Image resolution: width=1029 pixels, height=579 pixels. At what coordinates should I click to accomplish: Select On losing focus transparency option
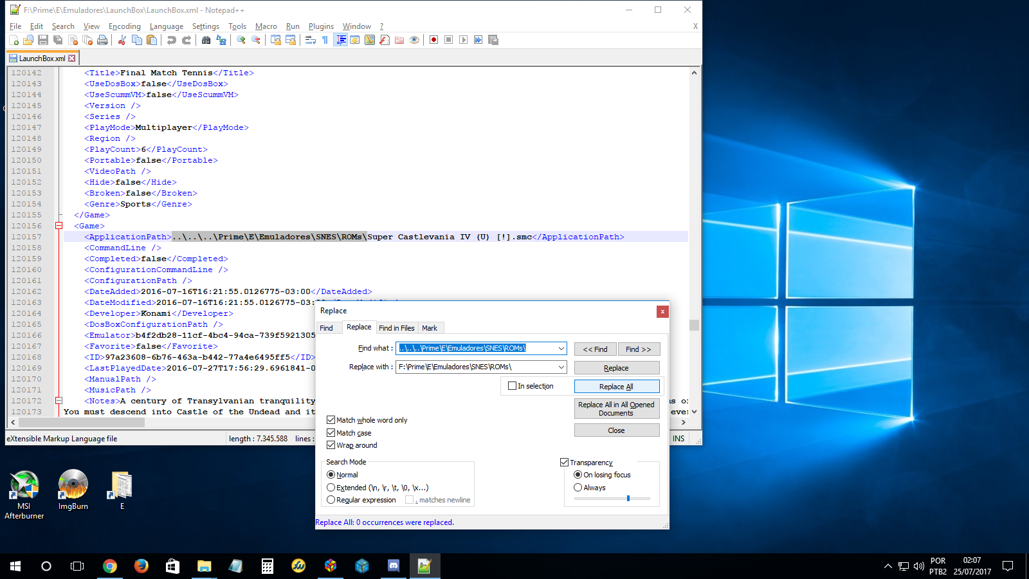pos(578,475)
